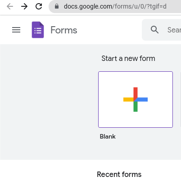Click the "Start a new form" heading

(128, 58)
